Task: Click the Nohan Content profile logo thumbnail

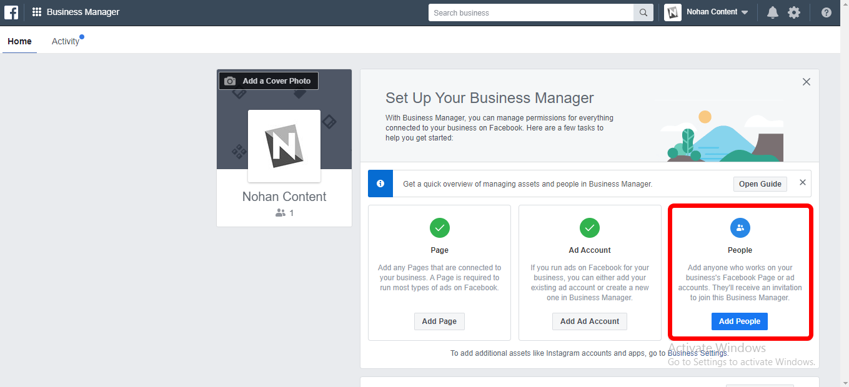Action: (x=284, y=146)
